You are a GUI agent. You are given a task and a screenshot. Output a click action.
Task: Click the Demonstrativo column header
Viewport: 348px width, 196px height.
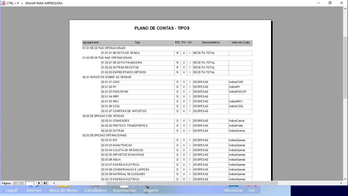211,43
